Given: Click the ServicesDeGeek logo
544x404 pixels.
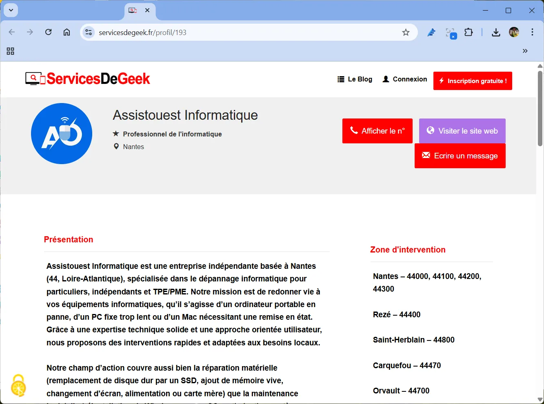Looking at the screenshot, I should (88, 79).
